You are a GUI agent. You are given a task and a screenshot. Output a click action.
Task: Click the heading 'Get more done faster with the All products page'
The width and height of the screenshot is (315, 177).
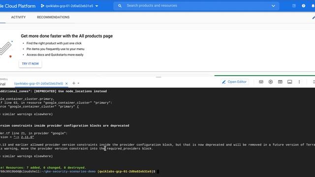pos(67,36)
